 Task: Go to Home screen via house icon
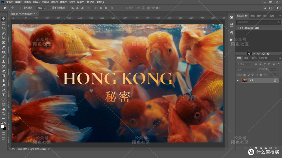5,8
